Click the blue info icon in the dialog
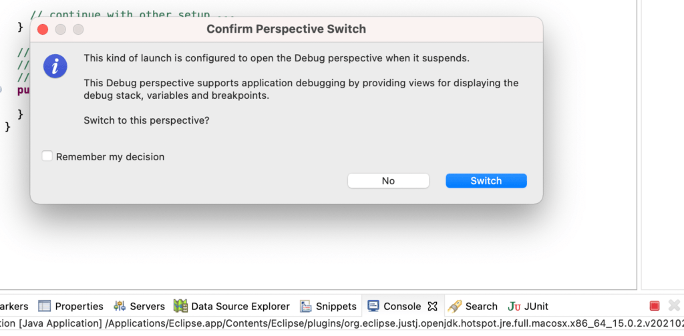Viewport: 684px width, 336px height. click(55, 66)
